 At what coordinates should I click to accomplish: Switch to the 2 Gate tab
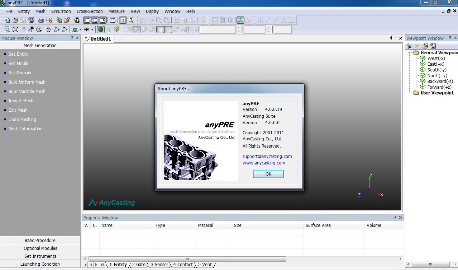tap(139, 265)
